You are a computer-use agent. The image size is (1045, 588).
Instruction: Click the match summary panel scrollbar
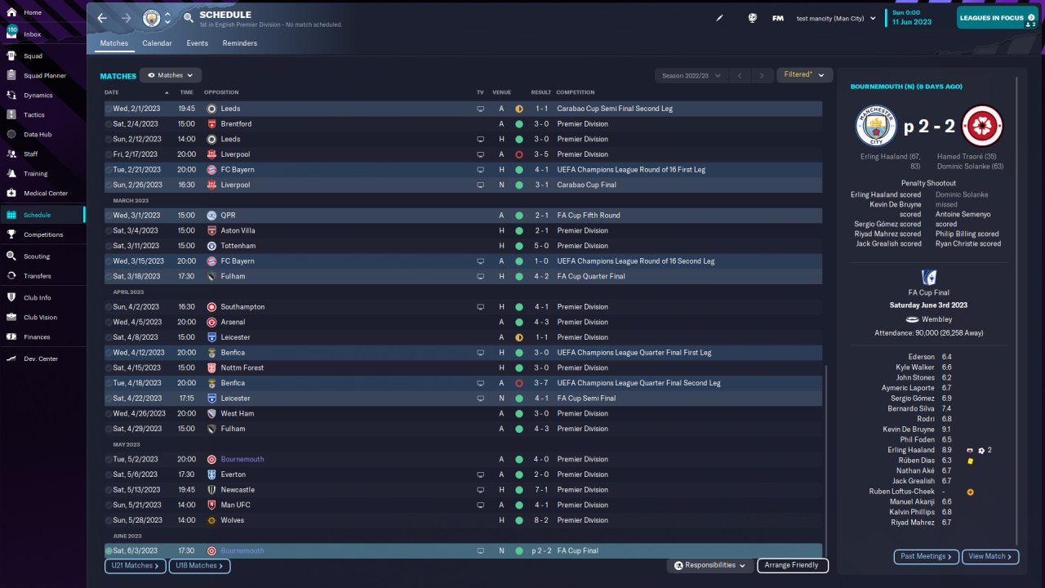[1017, 310]
